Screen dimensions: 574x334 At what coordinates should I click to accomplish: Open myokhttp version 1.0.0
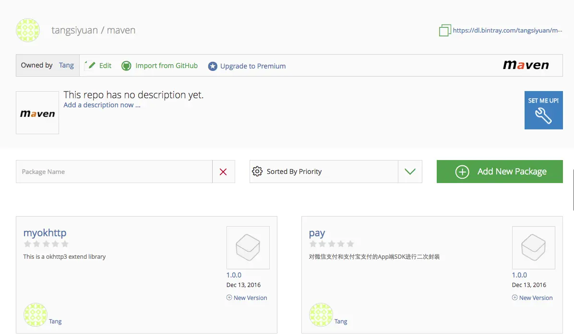234,275
